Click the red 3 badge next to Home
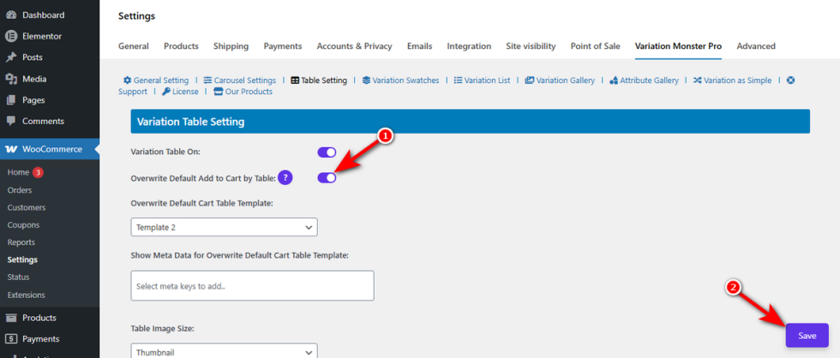Image resolution: width=840 pixels, height=358 pixels. 38,172
